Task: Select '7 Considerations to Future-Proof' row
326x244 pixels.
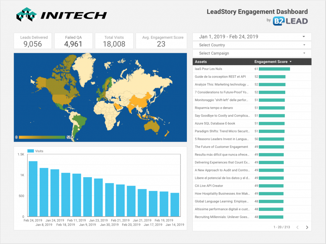Action: point(252,92)
